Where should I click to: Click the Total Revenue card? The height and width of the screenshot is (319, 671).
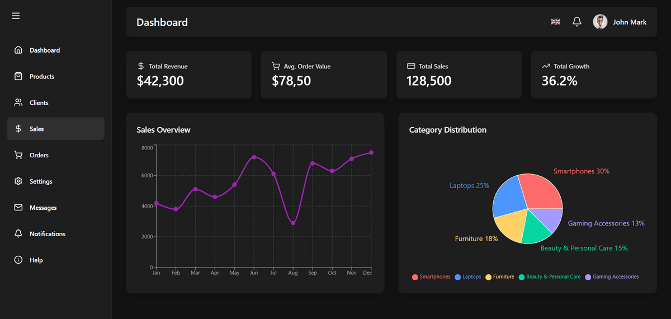point(188,74)
